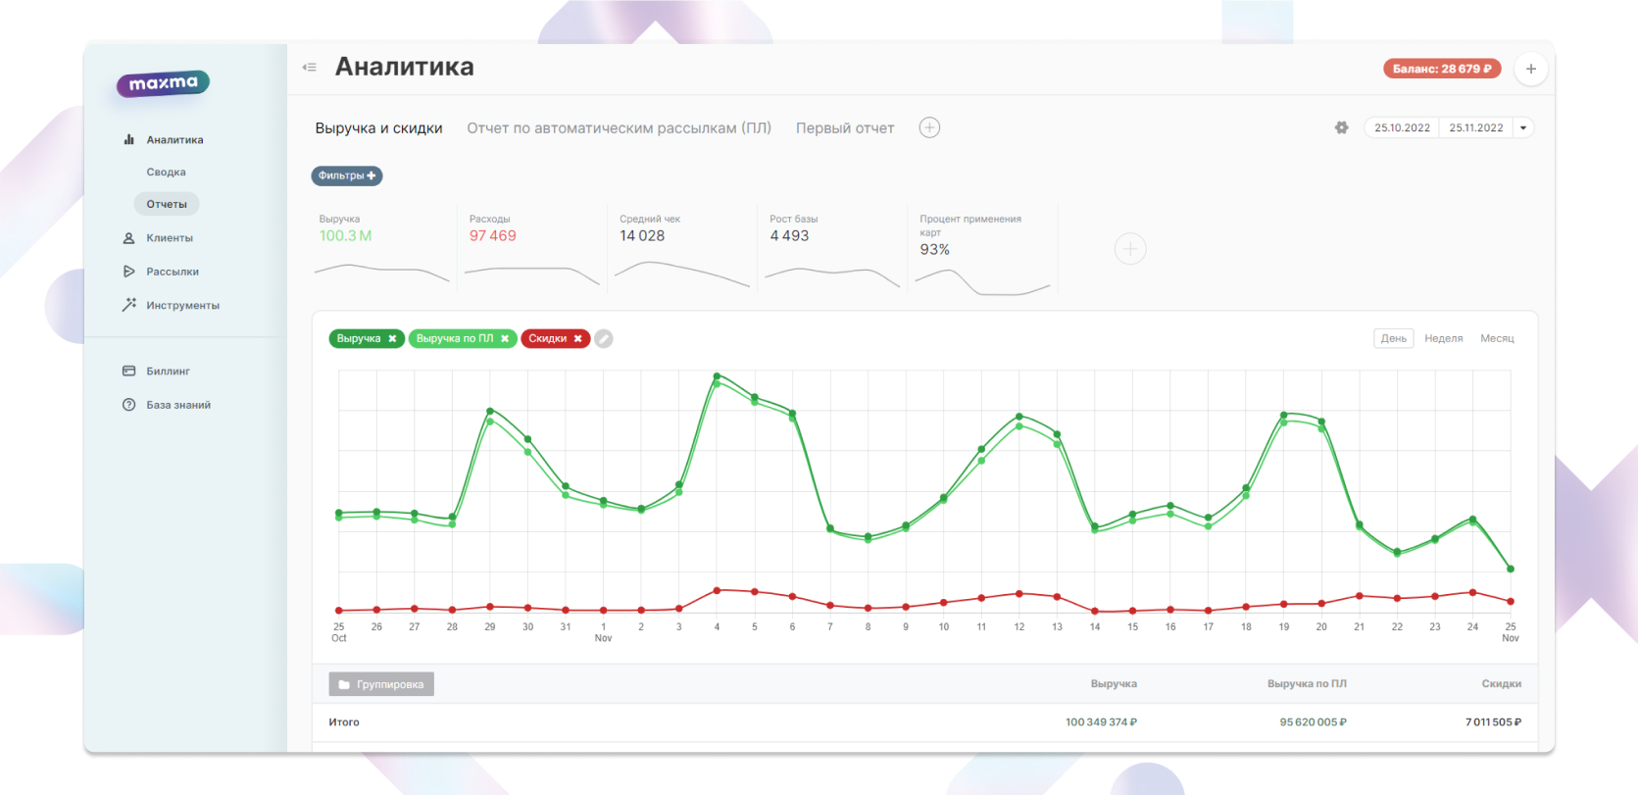Viewport: 1638px width, 795px height.
Task: Click the plus button near balance
Action: click(x=1530, y=69)
